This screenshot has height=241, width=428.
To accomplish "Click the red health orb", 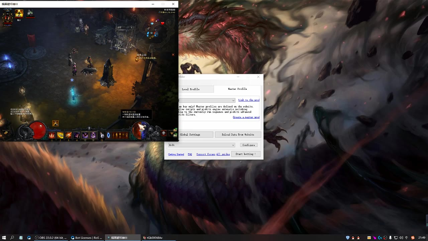I will (38, 130).
